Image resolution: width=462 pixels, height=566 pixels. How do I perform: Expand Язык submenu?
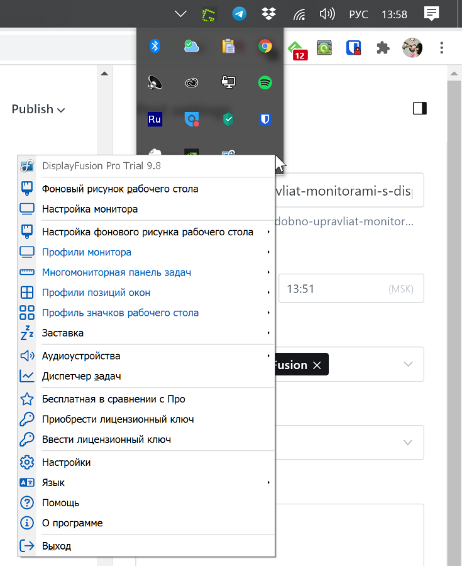click(147, 482)
